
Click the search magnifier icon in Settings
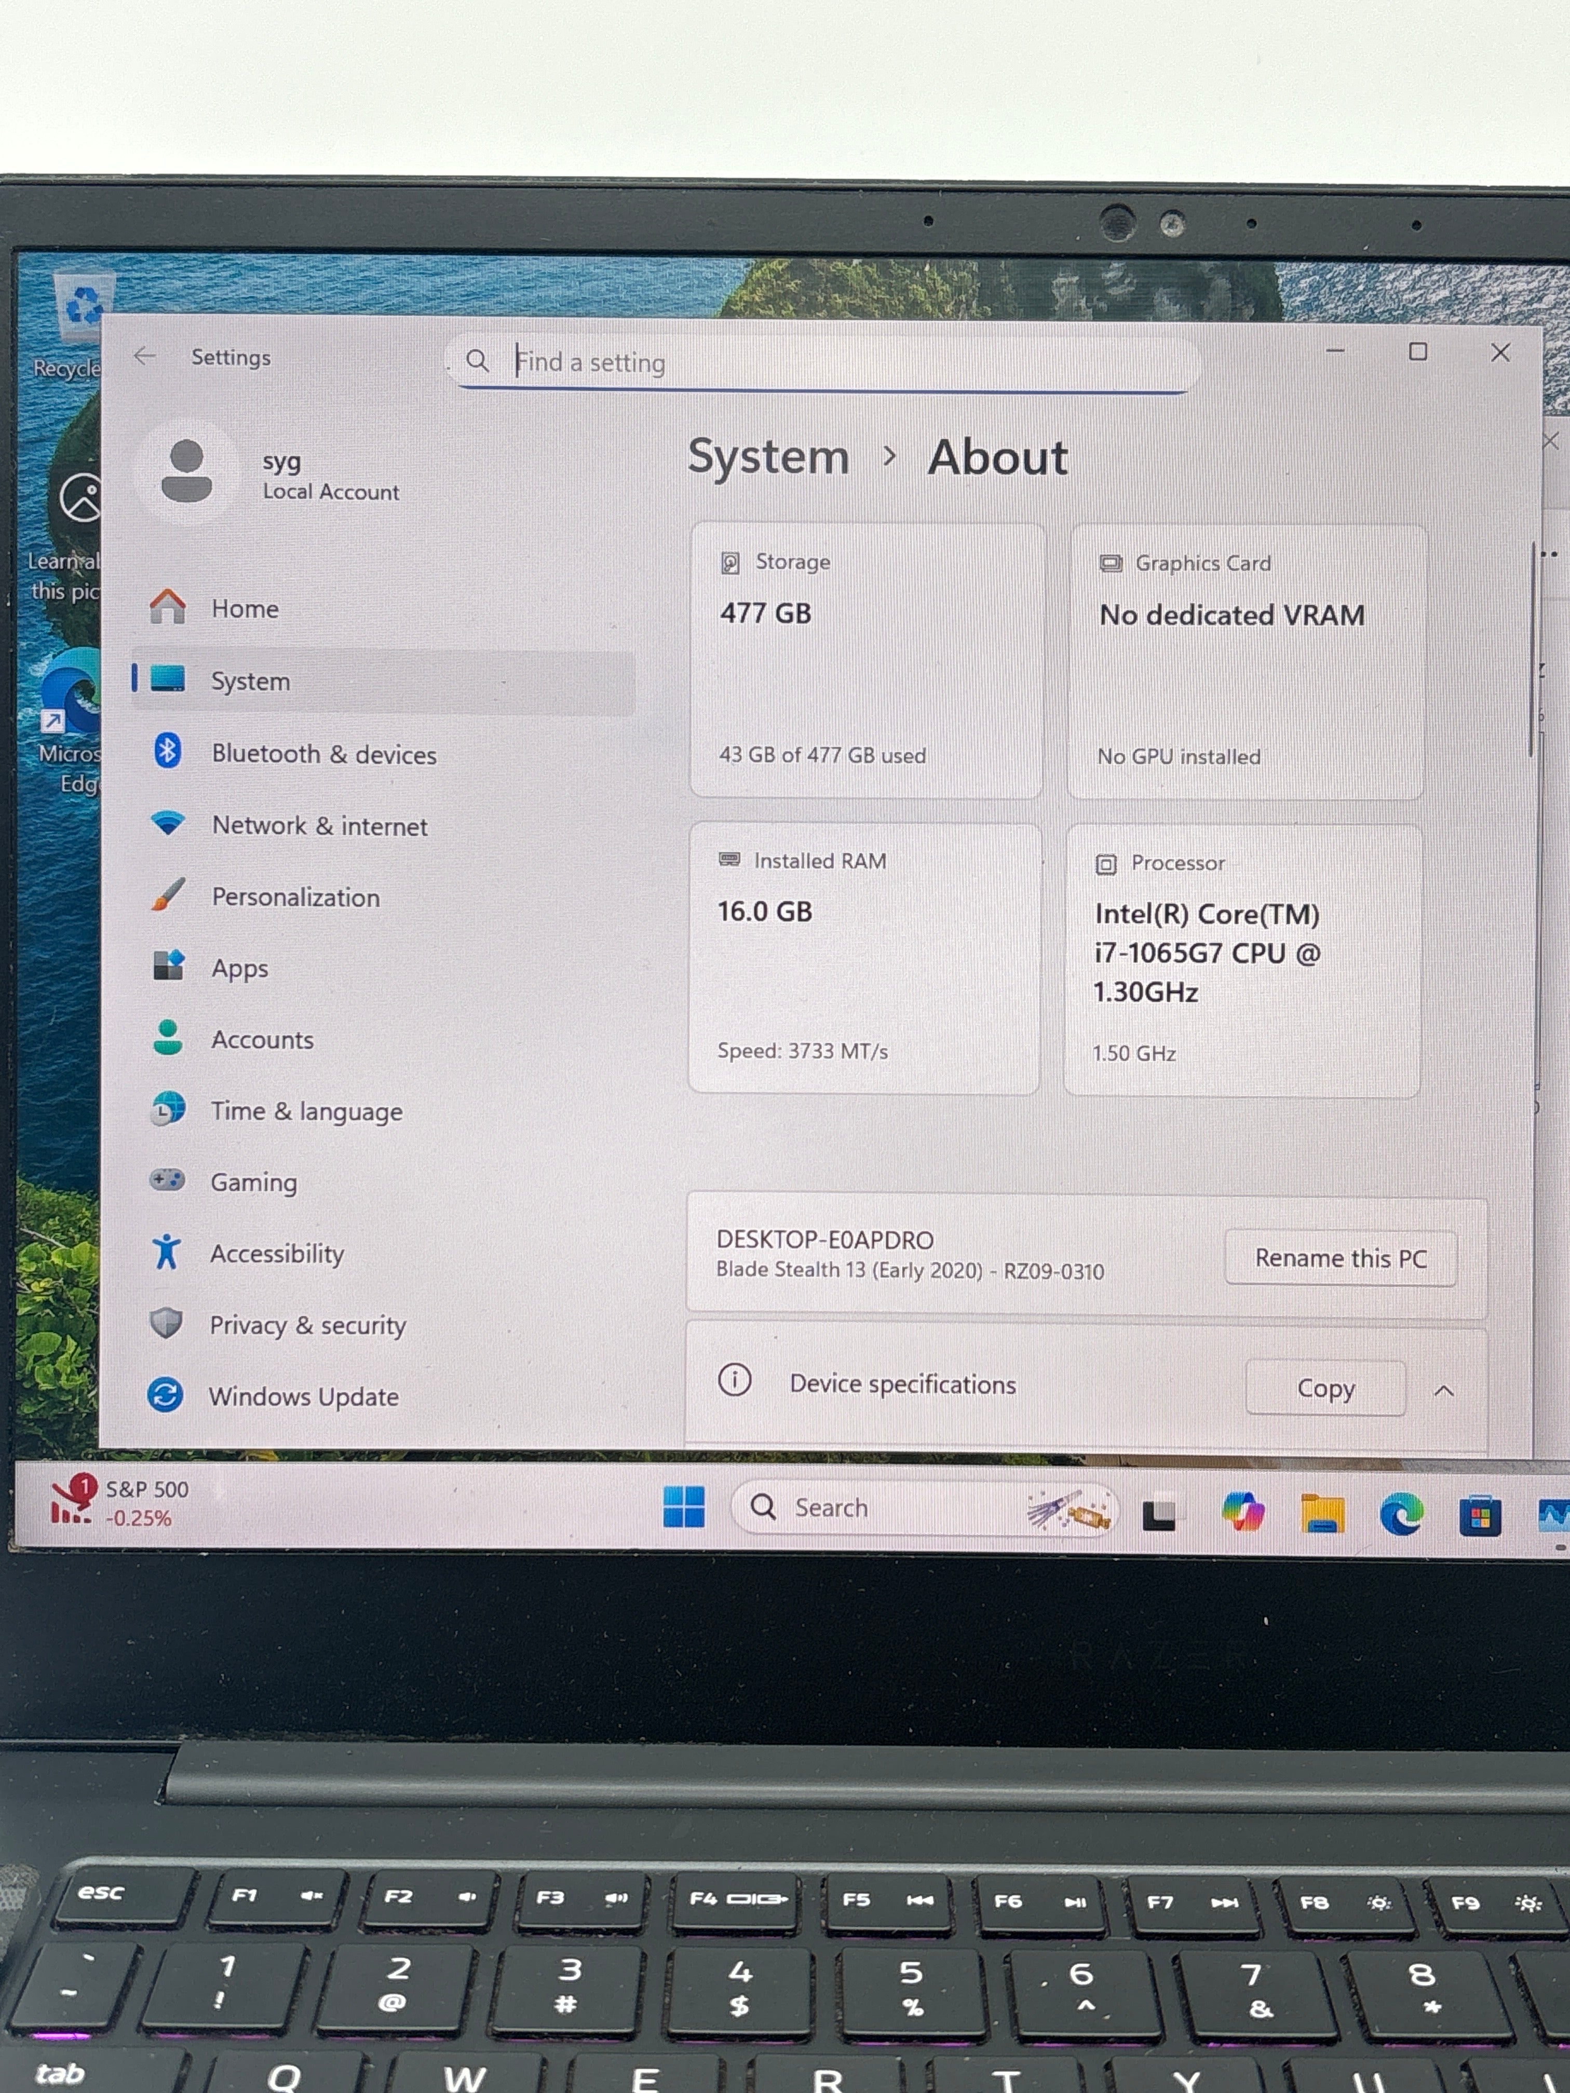pyautogui.click(x=478, y=360)
